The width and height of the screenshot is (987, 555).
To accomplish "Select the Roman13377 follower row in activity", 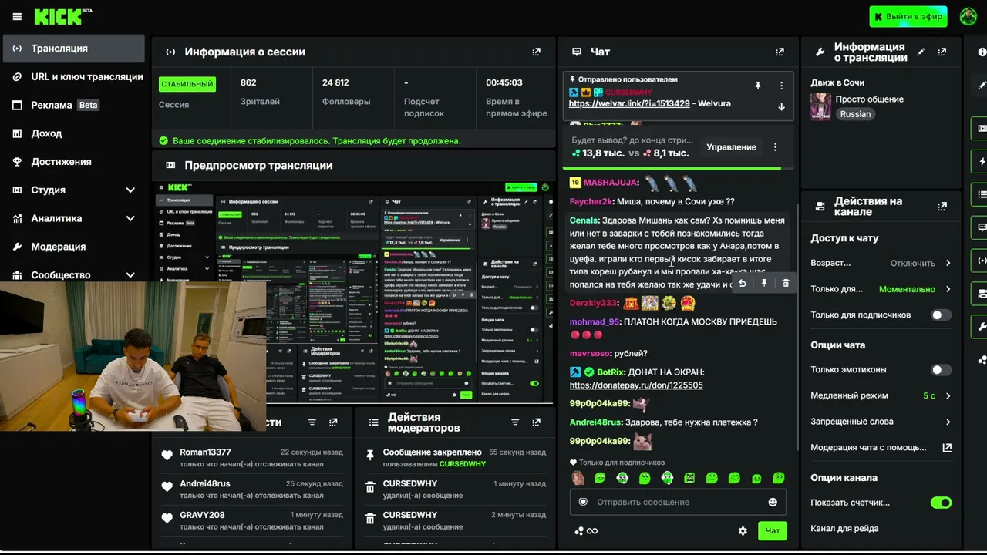I will (251, 457).
